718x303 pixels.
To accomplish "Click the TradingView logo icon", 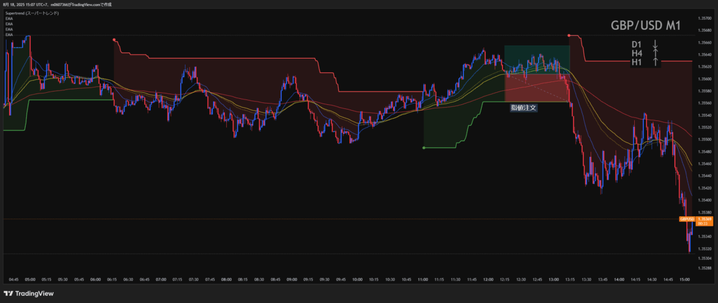I will (x=8, y=293).
